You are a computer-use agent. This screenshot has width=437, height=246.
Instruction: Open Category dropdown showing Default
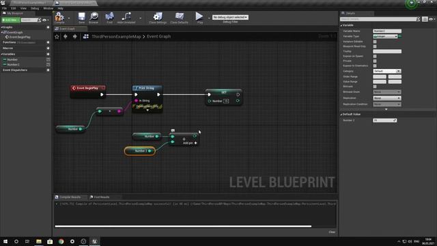(x=387, y=71)
